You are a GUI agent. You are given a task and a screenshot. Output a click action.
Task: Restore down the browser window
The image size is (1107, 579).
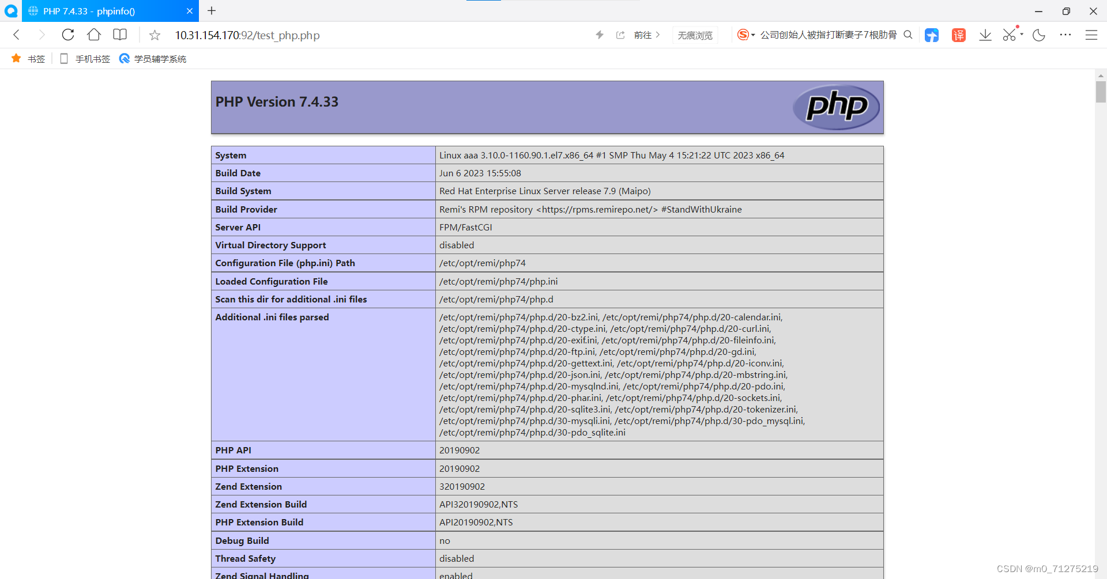[1066, 11]
